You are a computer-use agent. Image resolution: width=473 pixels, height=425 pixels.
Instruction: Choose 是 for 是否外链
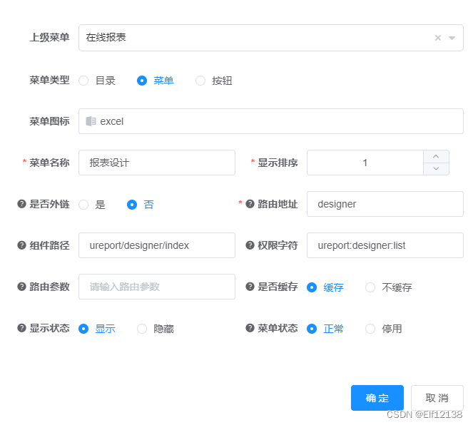click(x=83, y=205)
